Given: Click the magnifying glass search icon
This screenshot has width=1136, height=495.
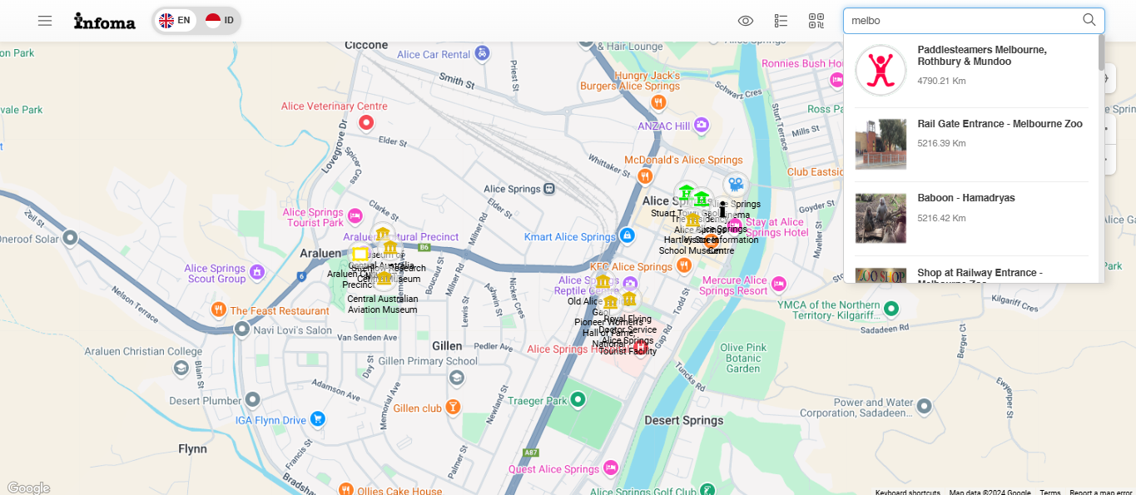Looking at the screenshot, I should [x=1089, y=20].
